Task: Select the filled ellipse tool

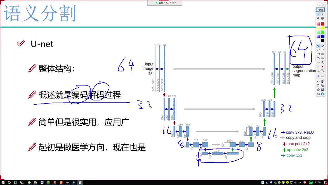Action: point(322,58)
